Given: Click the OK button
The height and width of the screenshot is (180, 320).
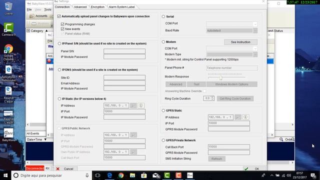Looking at the screenshot, I should click(254, 169).
